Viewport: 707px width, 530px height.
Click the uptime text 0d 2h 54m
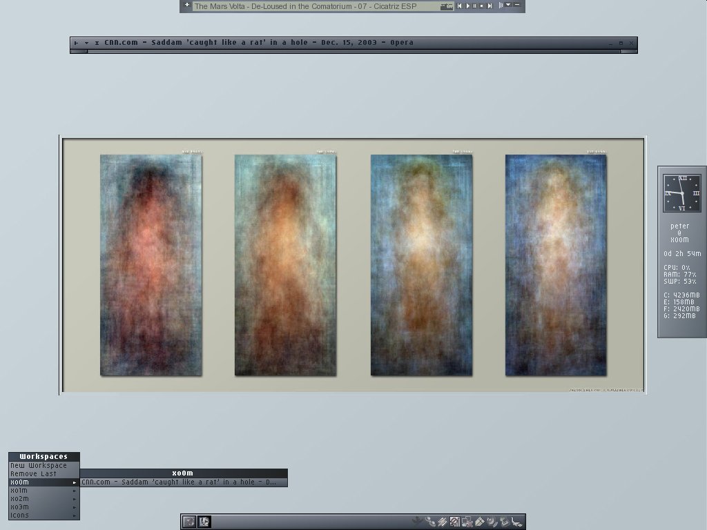(x=682, y=254)
